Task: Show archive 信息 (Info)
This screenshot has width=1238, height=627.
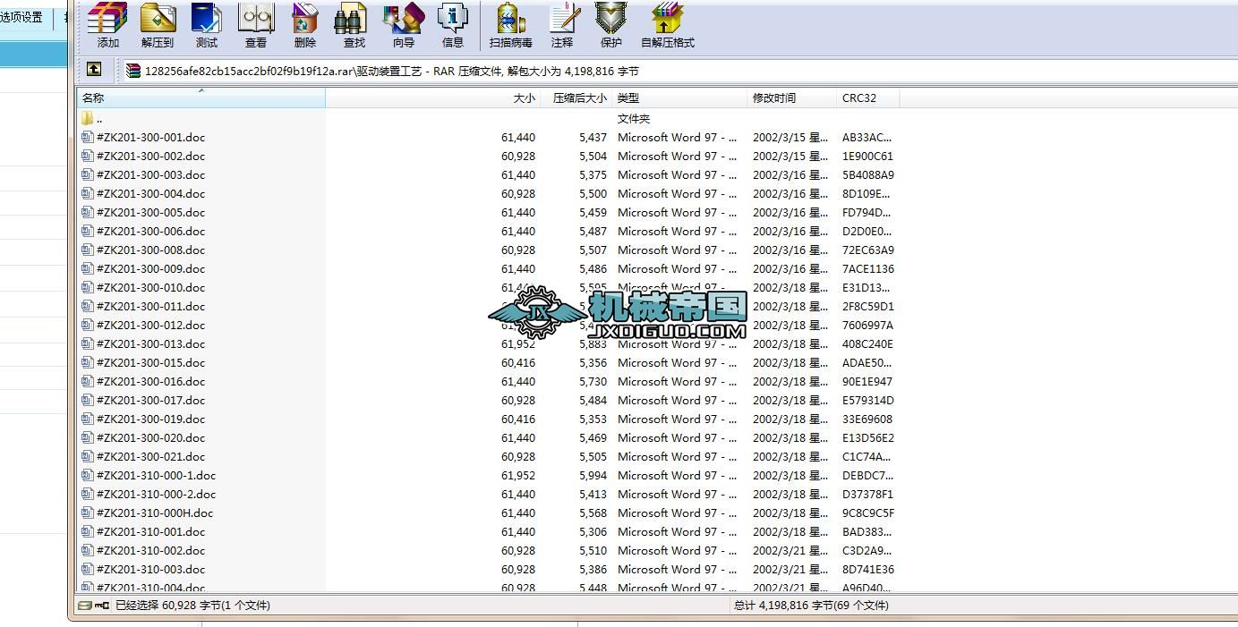Action: [x=453, y=25]
